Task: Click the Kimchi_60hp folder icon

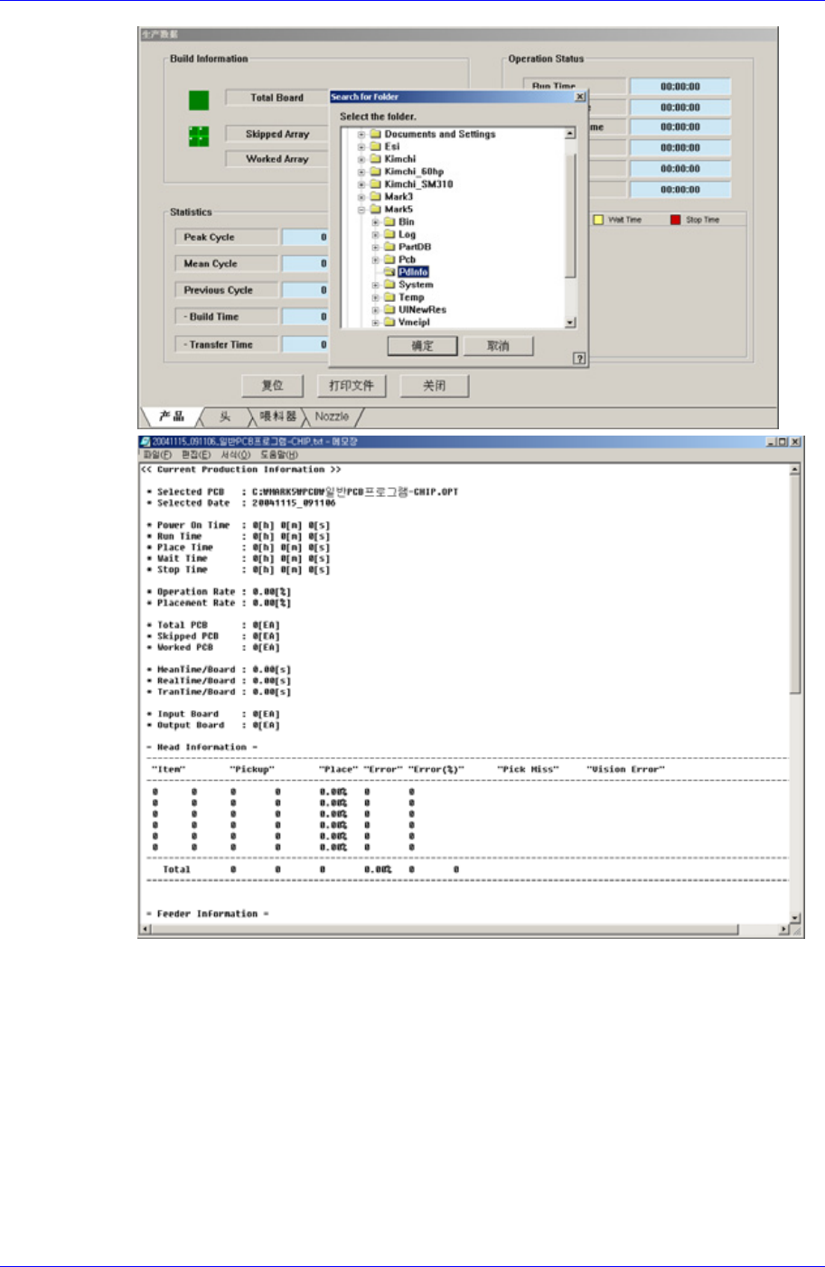Action: pos(375,172)
